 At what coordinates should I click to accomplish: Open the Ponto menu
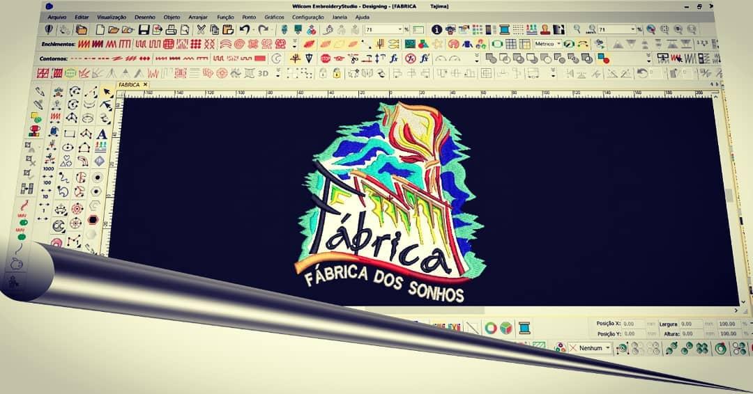coord(249,17)
